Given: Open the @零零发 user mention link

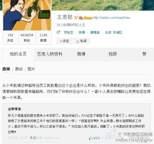Looking at the screenshot, I should [15, 109].
